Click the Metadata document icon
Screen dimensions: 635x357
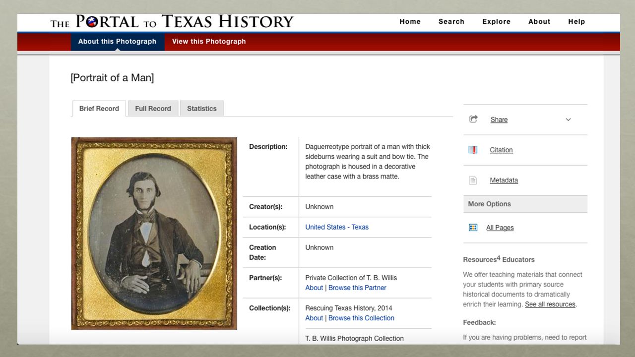473,180
